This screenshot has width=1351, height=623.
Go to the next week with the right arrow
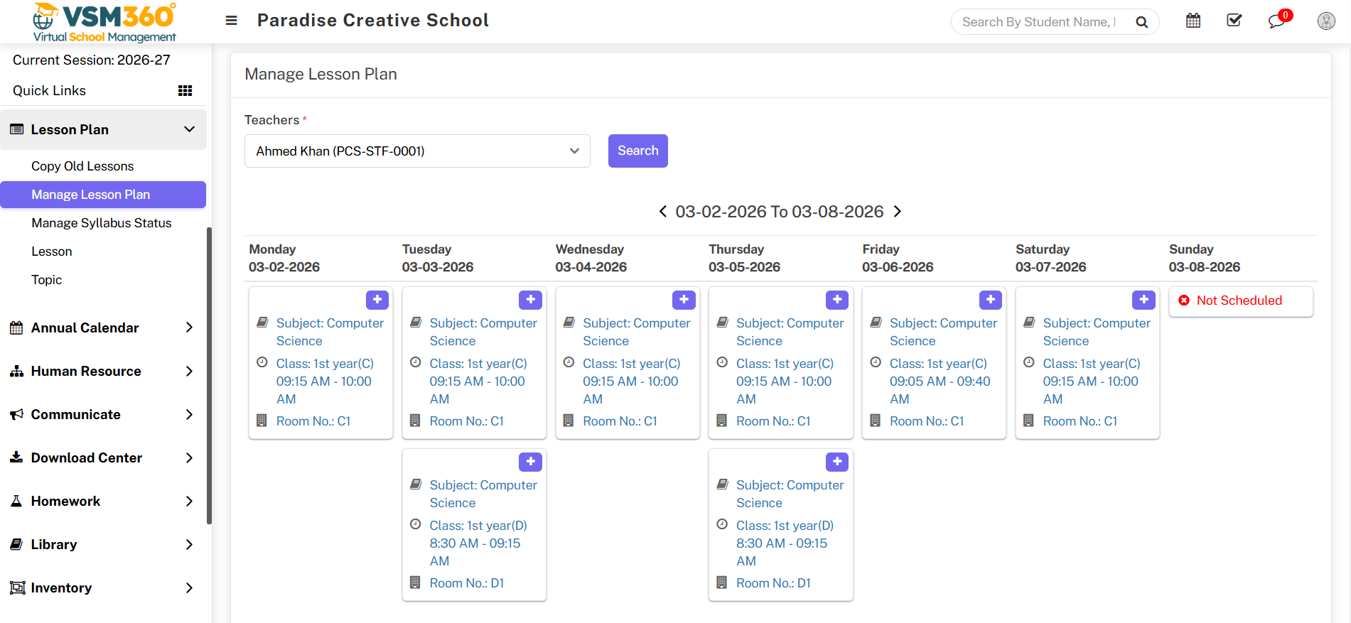tap(898, 212)
